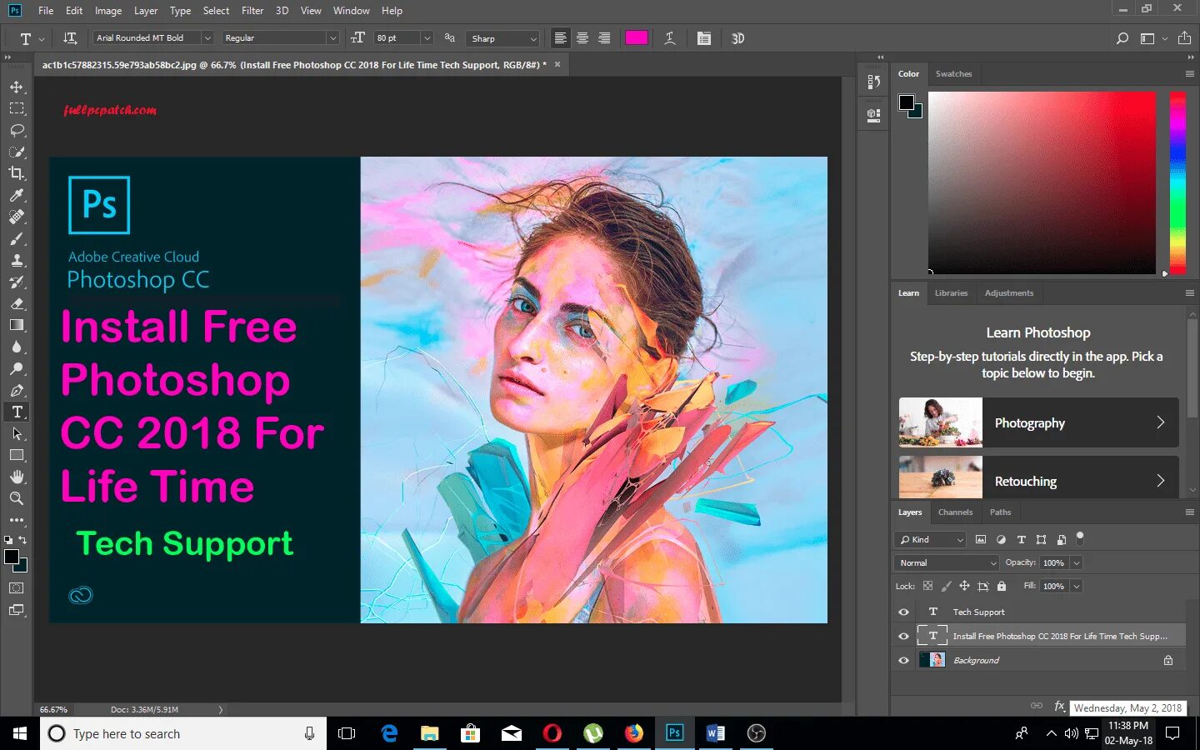Toggle Lock position icon

click(x=964, y=586)
